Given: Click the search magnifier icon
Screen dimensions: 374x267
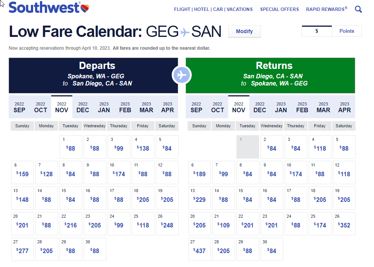Looking at the screenshot, I should [358, 9].
